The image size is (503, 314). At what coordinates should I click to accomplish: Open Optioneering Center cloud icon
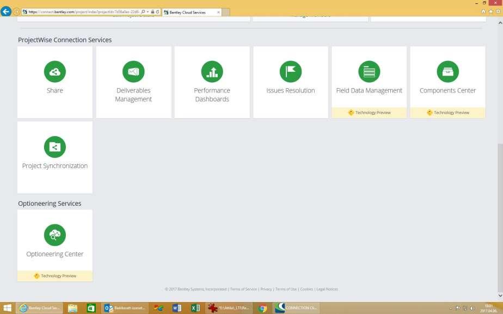(55, 235)
